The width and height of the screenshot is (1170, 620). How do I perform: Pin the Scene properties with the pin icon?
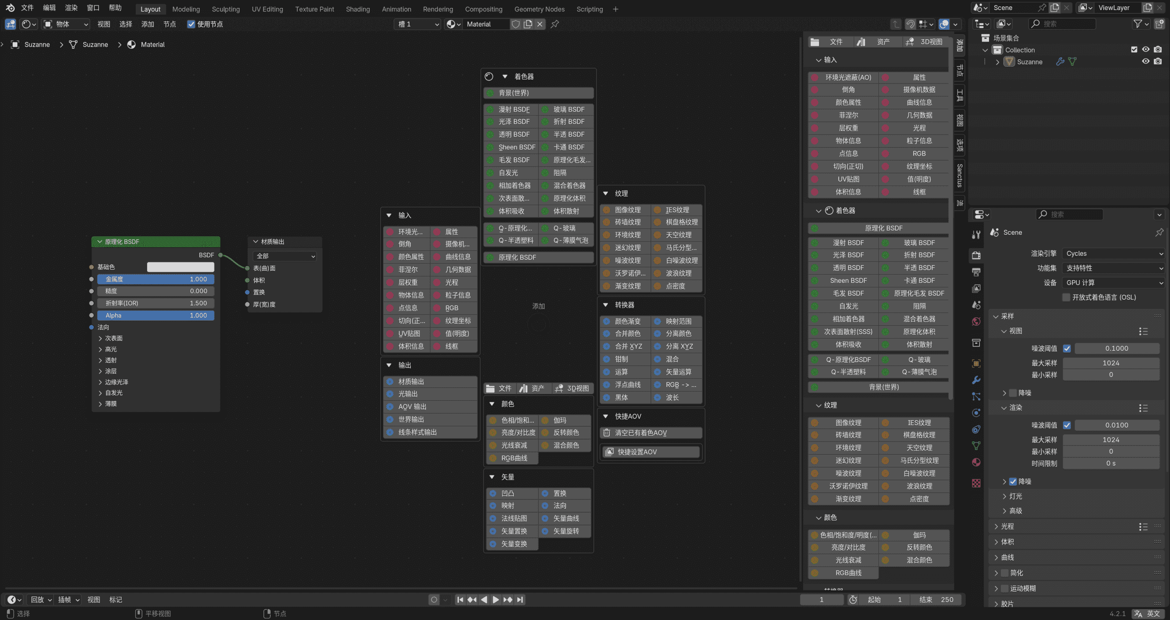click(1159, 233)
